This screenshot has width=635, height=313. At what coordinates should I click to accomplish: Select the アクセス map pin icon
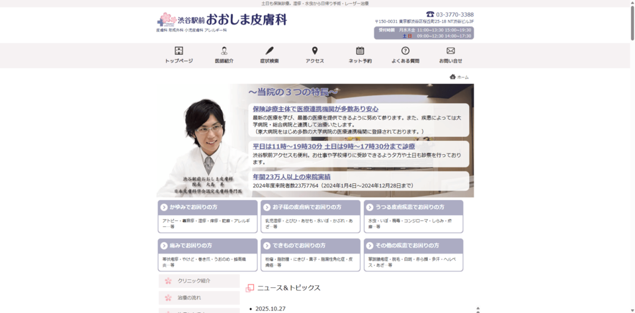coord(315,51)
